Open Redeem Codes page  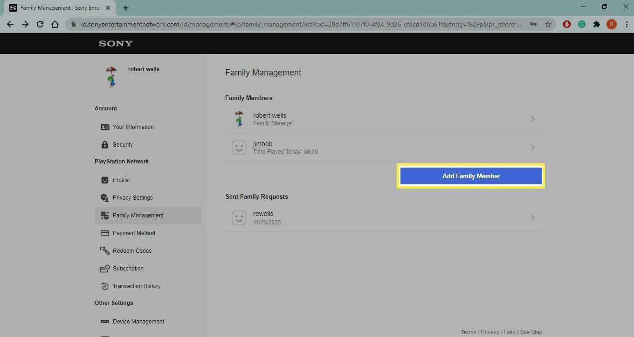click(x=132, y=251)
